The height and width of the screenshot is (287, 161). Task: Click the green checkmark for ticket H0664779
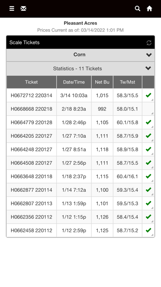click(x=148, y=122)
